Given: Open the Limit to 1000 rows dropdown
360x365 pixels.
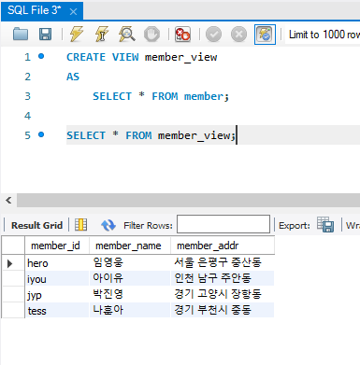Looking at the screenshot, I should coord(323,35).
